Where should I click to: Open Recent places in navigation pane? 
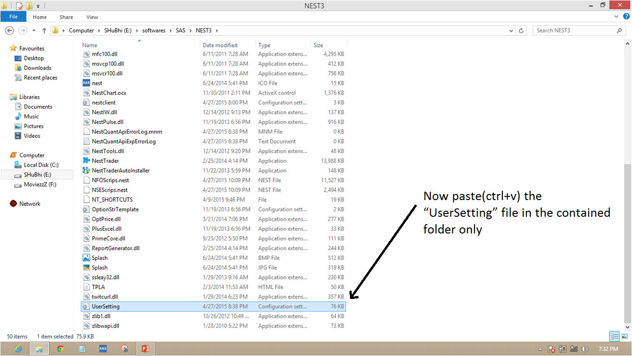(x=40, y=78)
